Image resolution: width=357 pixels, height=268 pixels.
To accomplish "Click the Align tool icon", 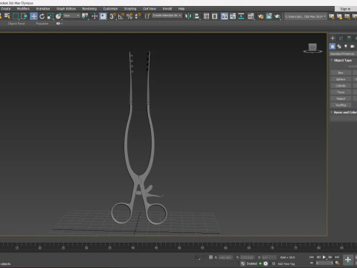I will click(196, 16).
